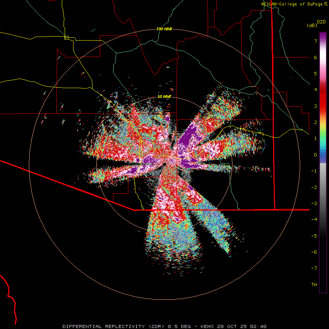This screenshot has width=329, height=329.
Task: Click the -4 value on the color scale
Action: point(314,219)
